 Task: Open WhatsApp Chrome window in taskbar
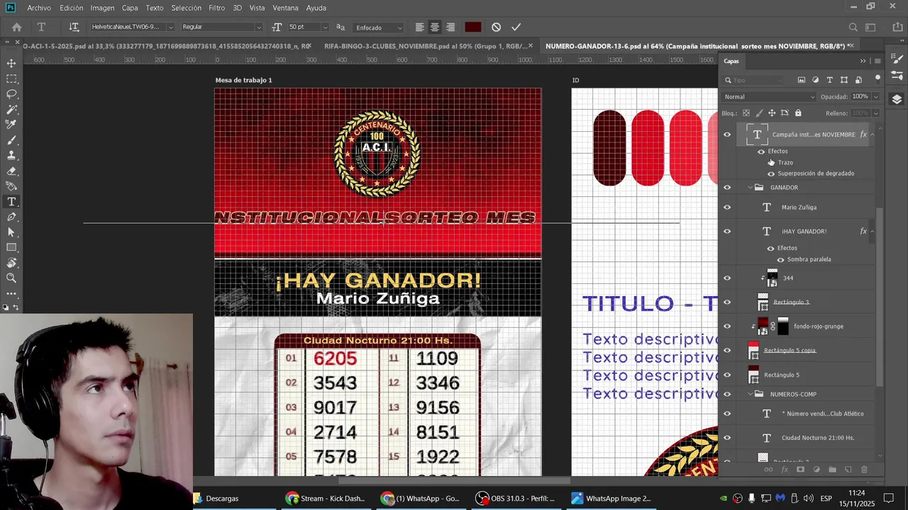pyautogui.click(x=421, y=499)
